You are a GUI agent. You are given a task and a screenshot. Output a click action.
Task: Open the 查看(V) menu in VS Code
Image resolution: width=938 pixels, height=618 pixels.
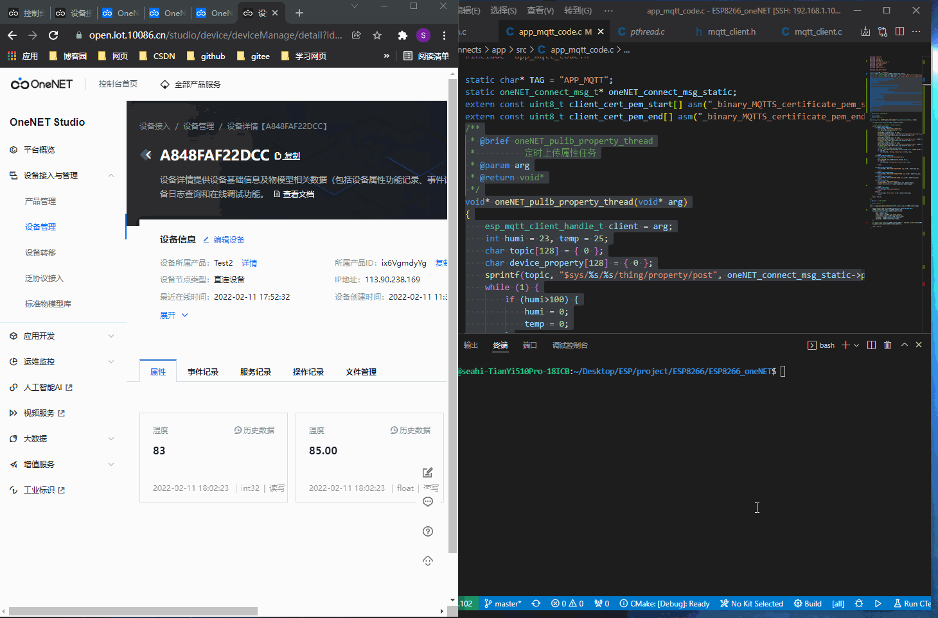[540, 10]
